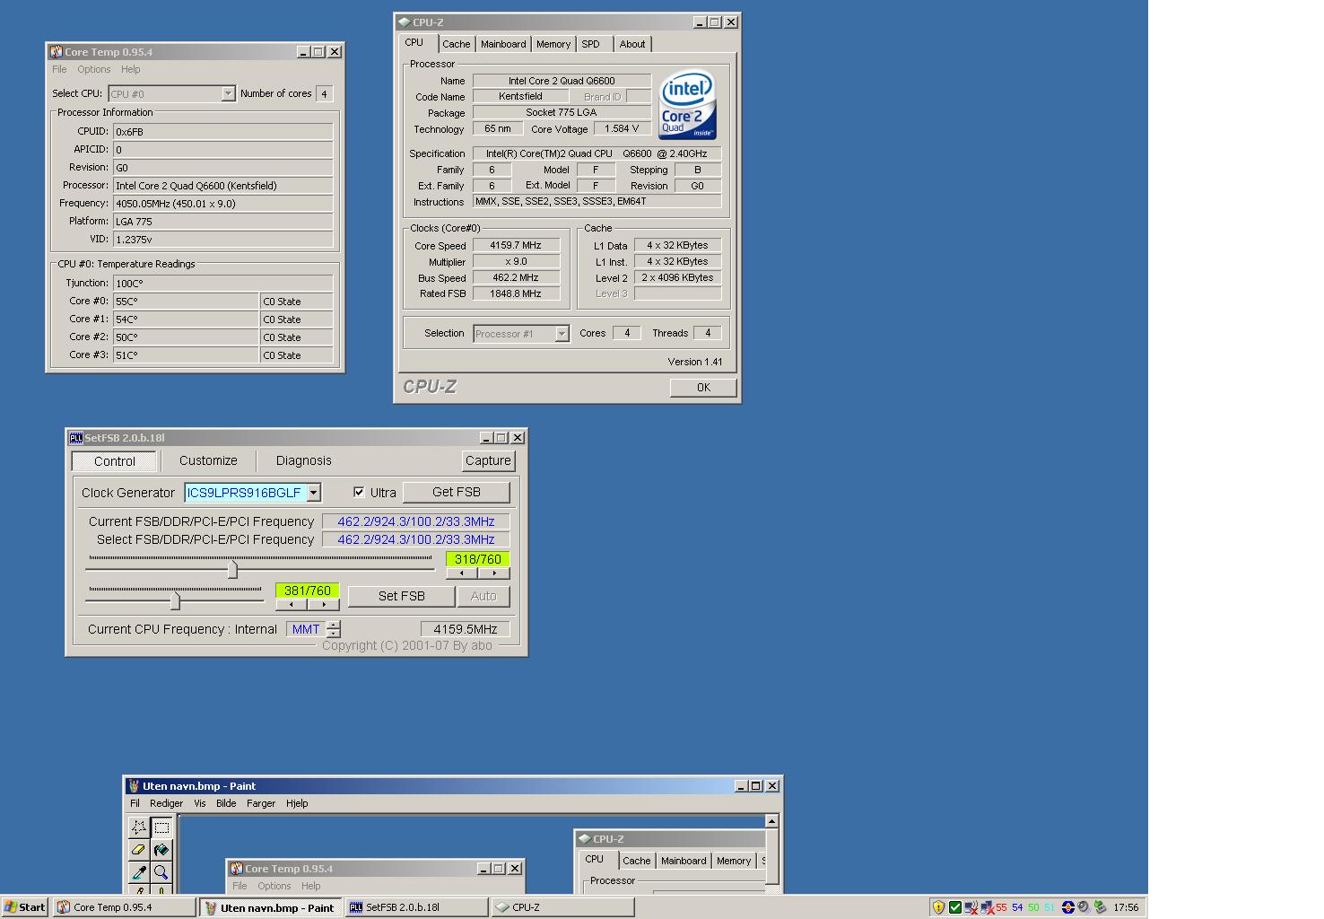Open the Memory tab in CPU-Z
Viewport: 1324px width, 919px height.
pyautogui.click(x=553, y=44)
